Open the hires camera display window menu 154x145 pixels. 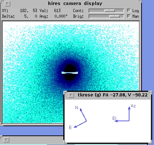click(7, 4)
